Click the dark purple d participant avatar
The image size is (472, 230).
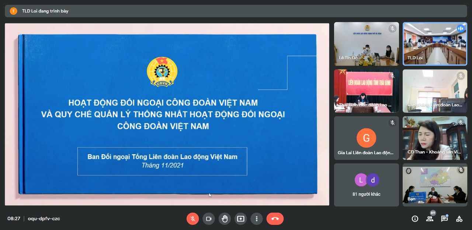(373, 180)
